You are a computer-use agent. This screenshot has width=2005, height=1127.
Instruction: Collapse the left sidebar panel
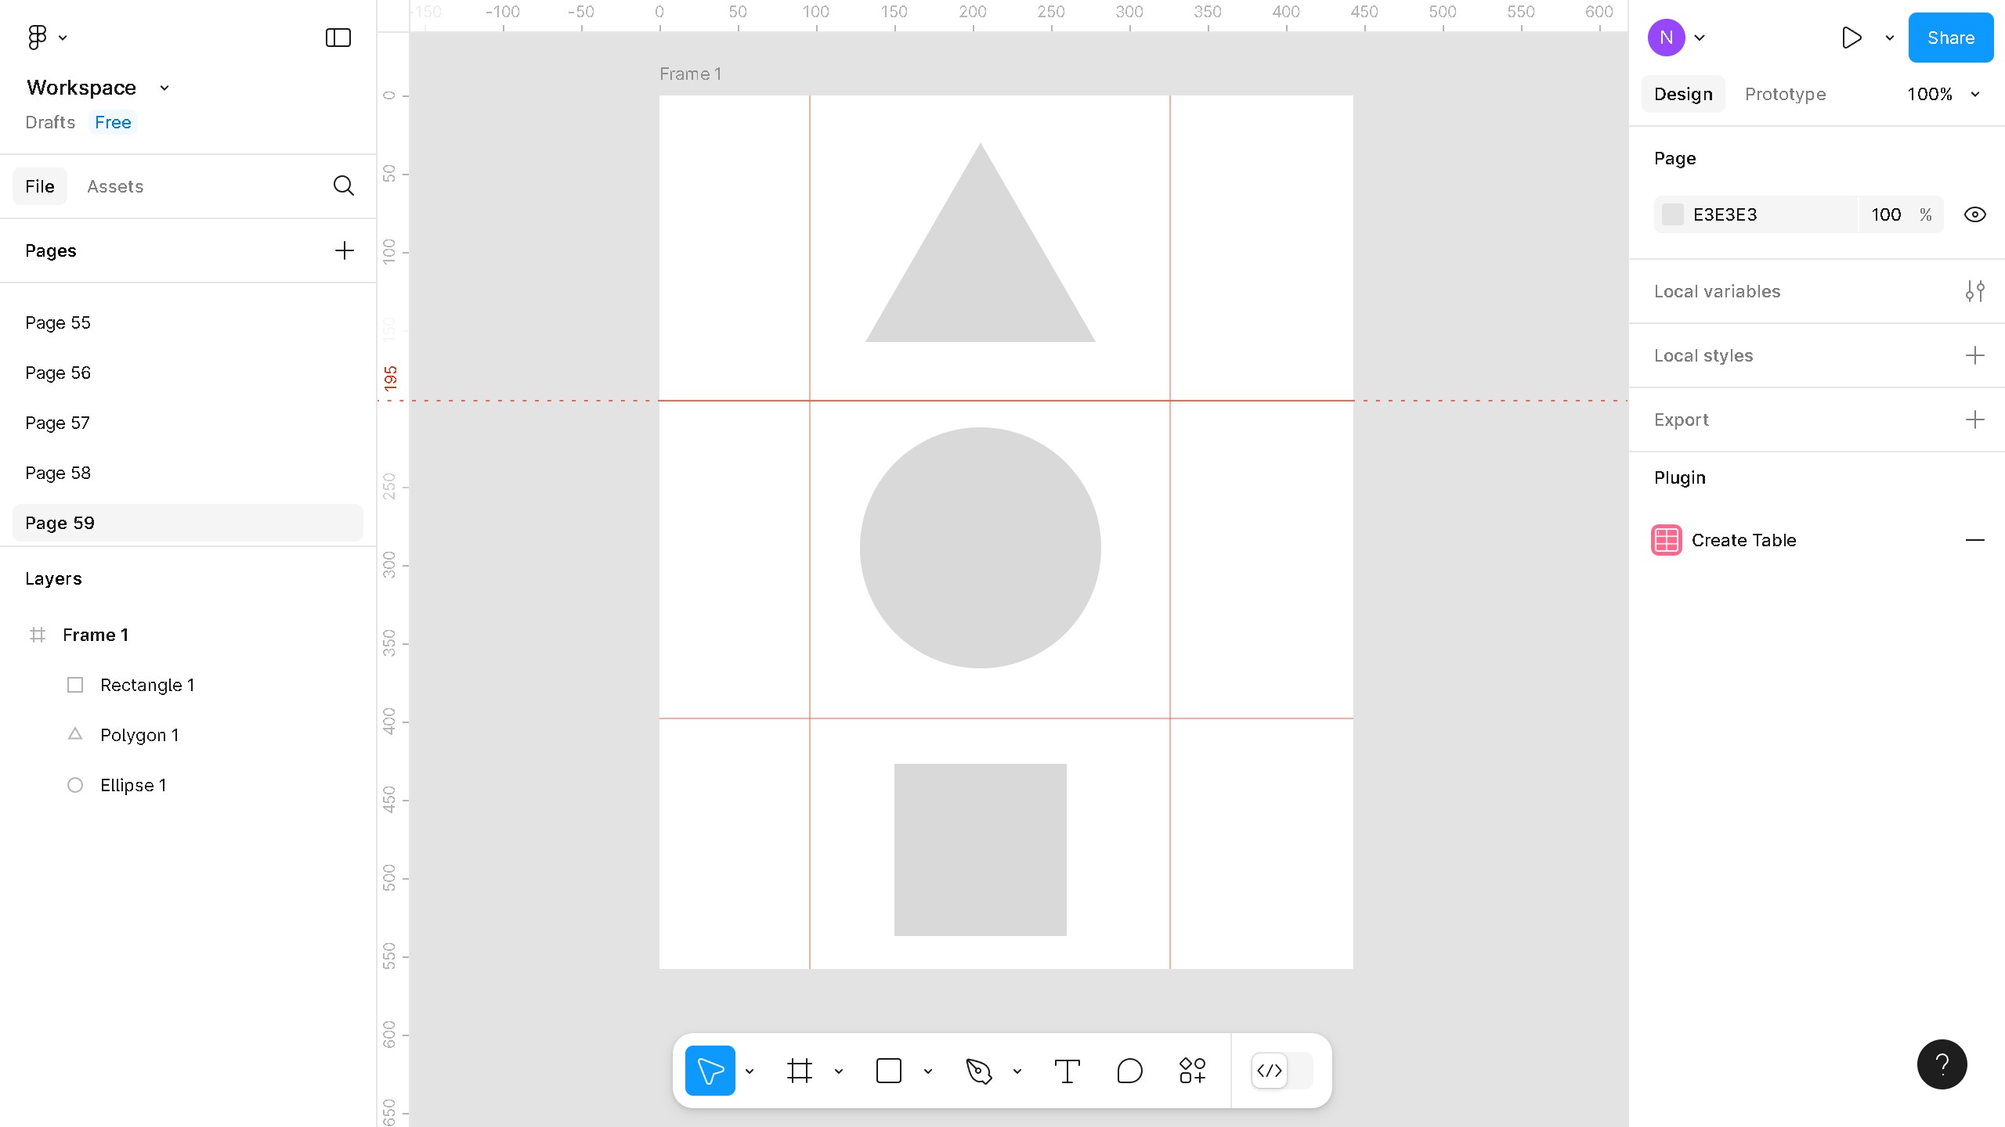pos(337,37)
